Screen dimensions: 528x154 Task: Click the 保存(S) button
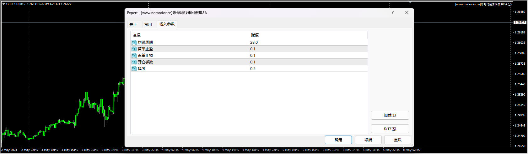pos(390,129)
